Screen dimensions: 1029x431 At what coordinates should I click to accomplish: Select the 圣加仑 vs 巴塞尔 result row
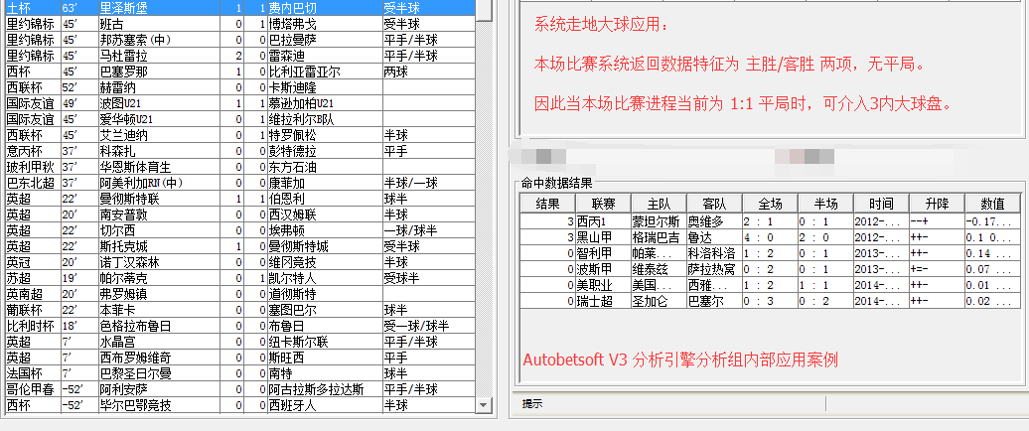coord(765,301)
